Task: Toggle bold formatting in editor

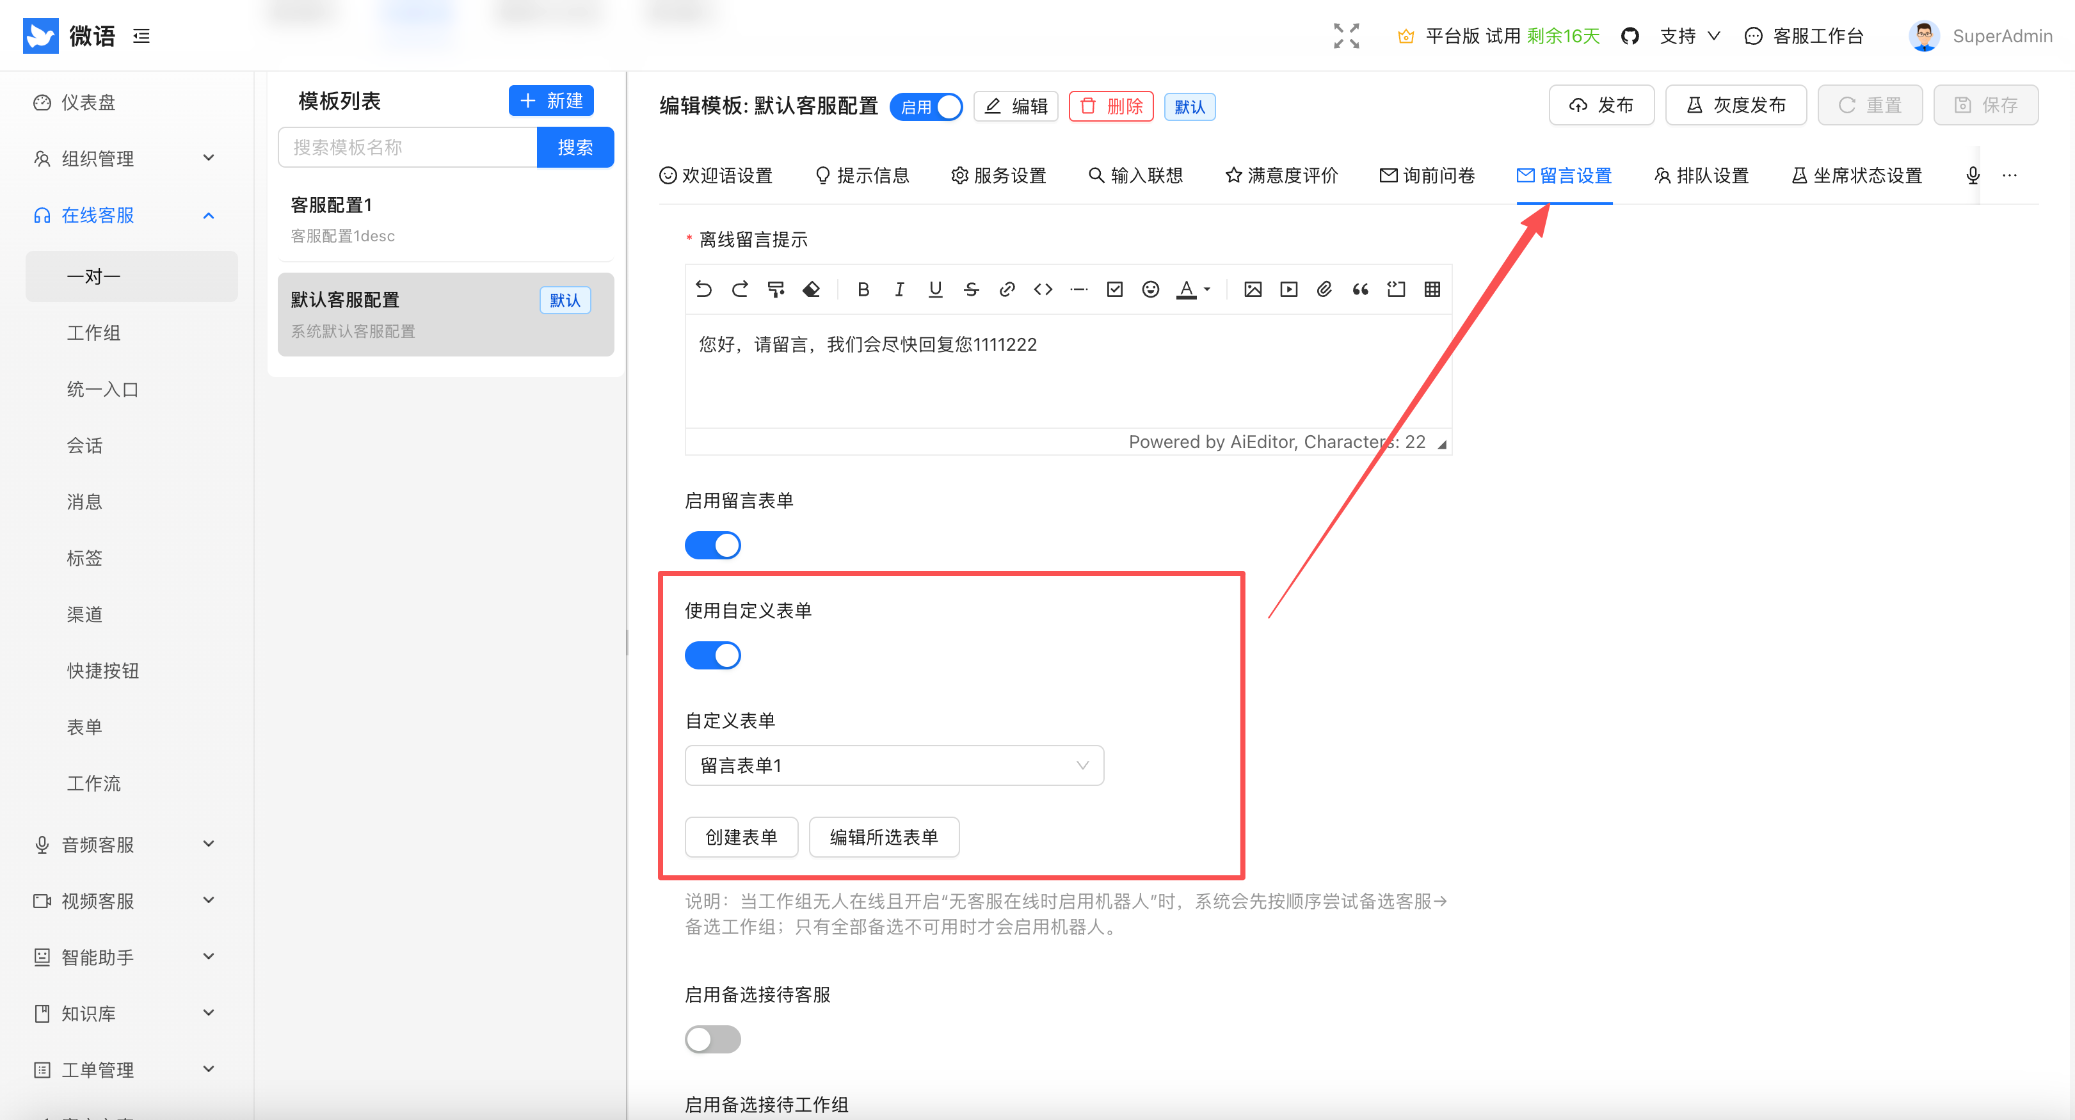Action: (x=863, y=289)
